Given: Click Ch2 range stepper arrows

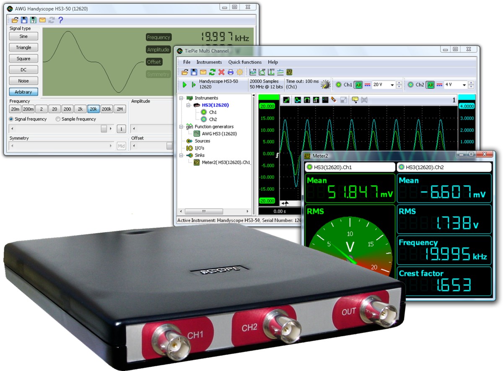Looking at the screenshot, I should (471, 85).
